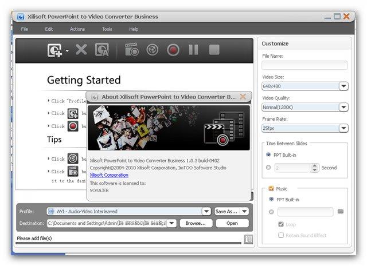This screenshot has width=367, height=266.
Task: Minimize the main window
Action: (327, 18)
